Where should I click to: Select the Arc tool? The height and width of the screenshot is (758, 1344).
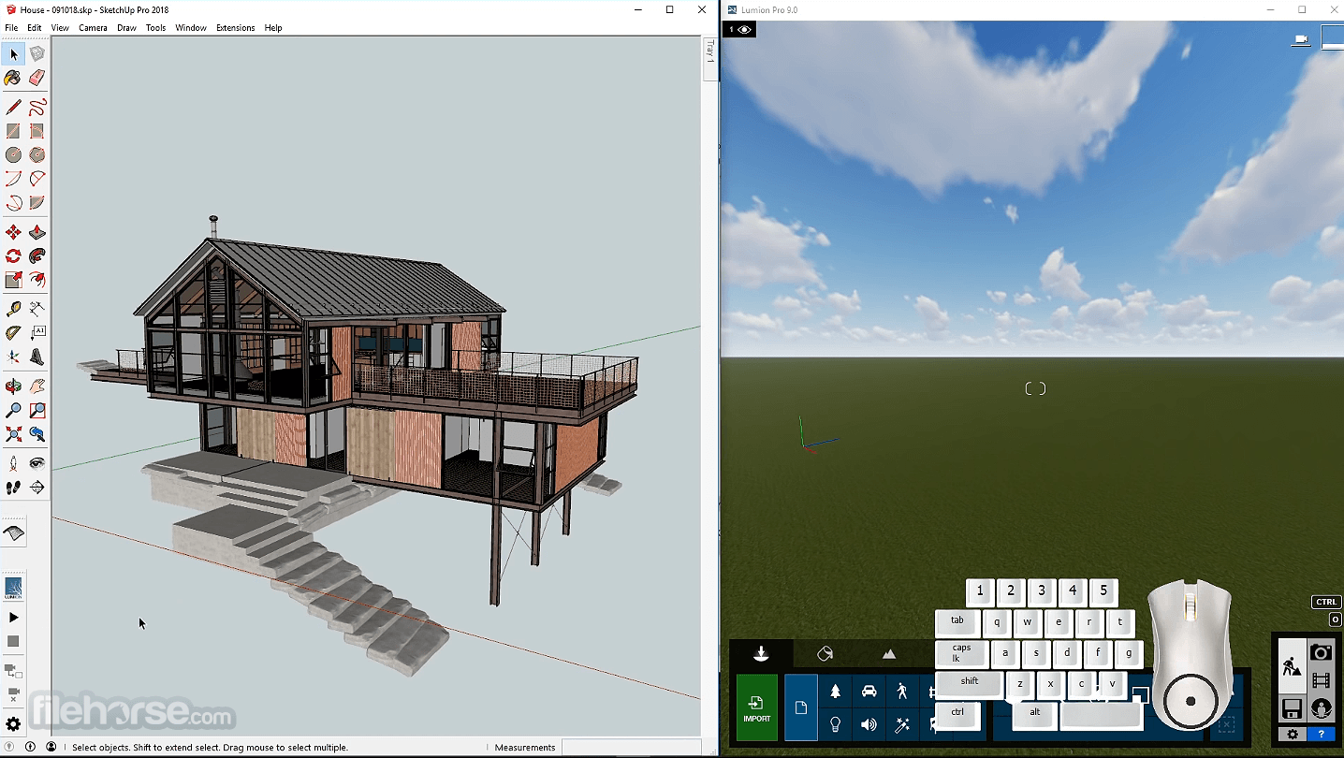[x=13, y=179]
